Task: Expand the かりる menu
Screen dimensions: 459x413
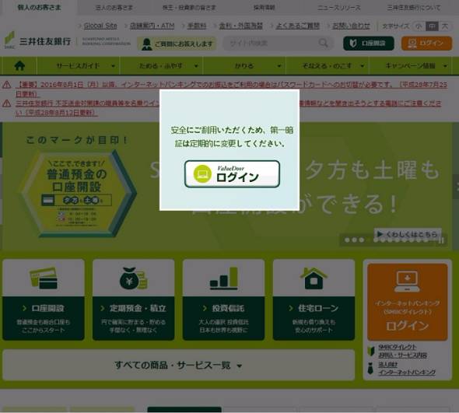Action: 244,66
